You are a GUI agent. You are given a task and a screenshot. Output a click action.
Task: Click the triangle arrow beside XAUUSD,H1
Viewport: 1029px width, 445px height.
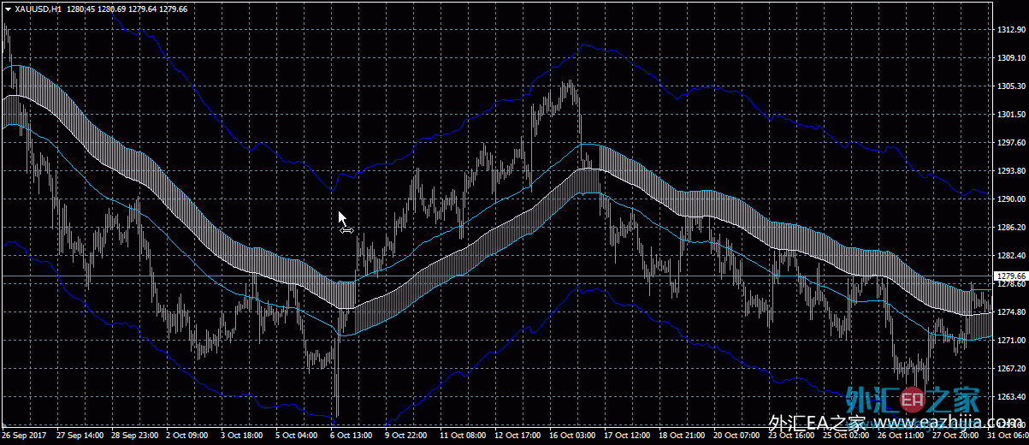click(9, 9)
